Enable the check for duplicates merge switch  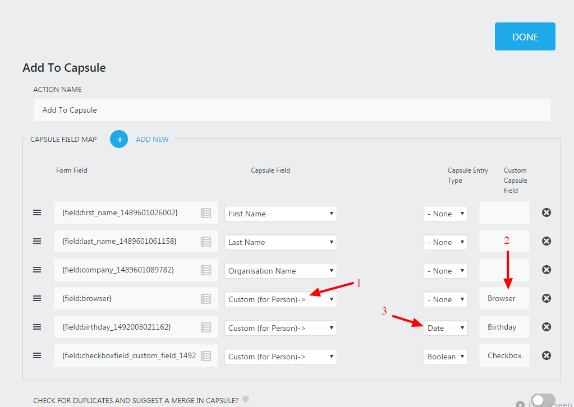542,399
